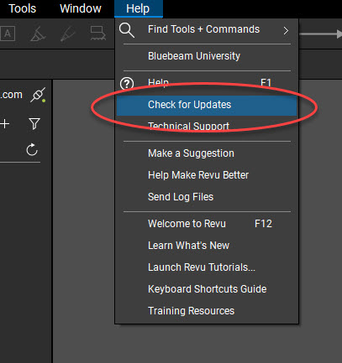Open Keyboard Shortcuts Guide

pos(207,289)
